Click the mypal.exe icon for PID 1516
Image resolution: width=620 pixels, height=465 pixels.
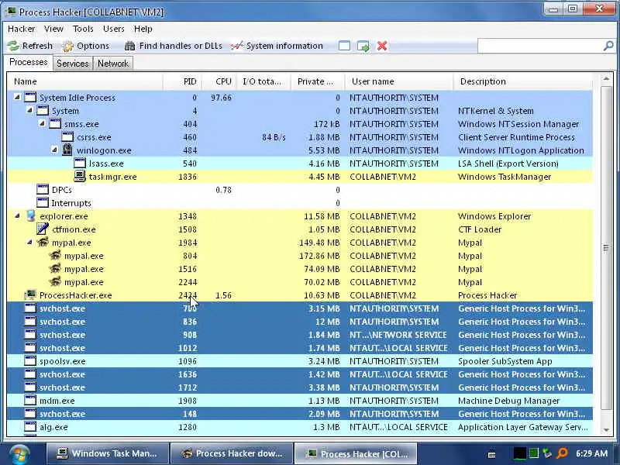pyautogui.click(x=55, y=268)
